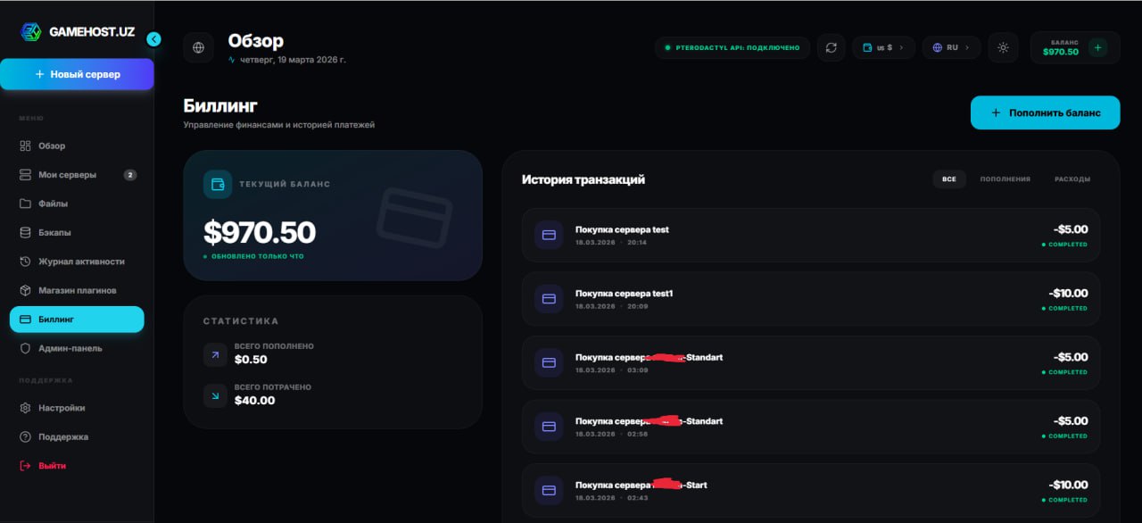
Task: Collapse sidebar with arrow button
Action: (x=153, y=39)
